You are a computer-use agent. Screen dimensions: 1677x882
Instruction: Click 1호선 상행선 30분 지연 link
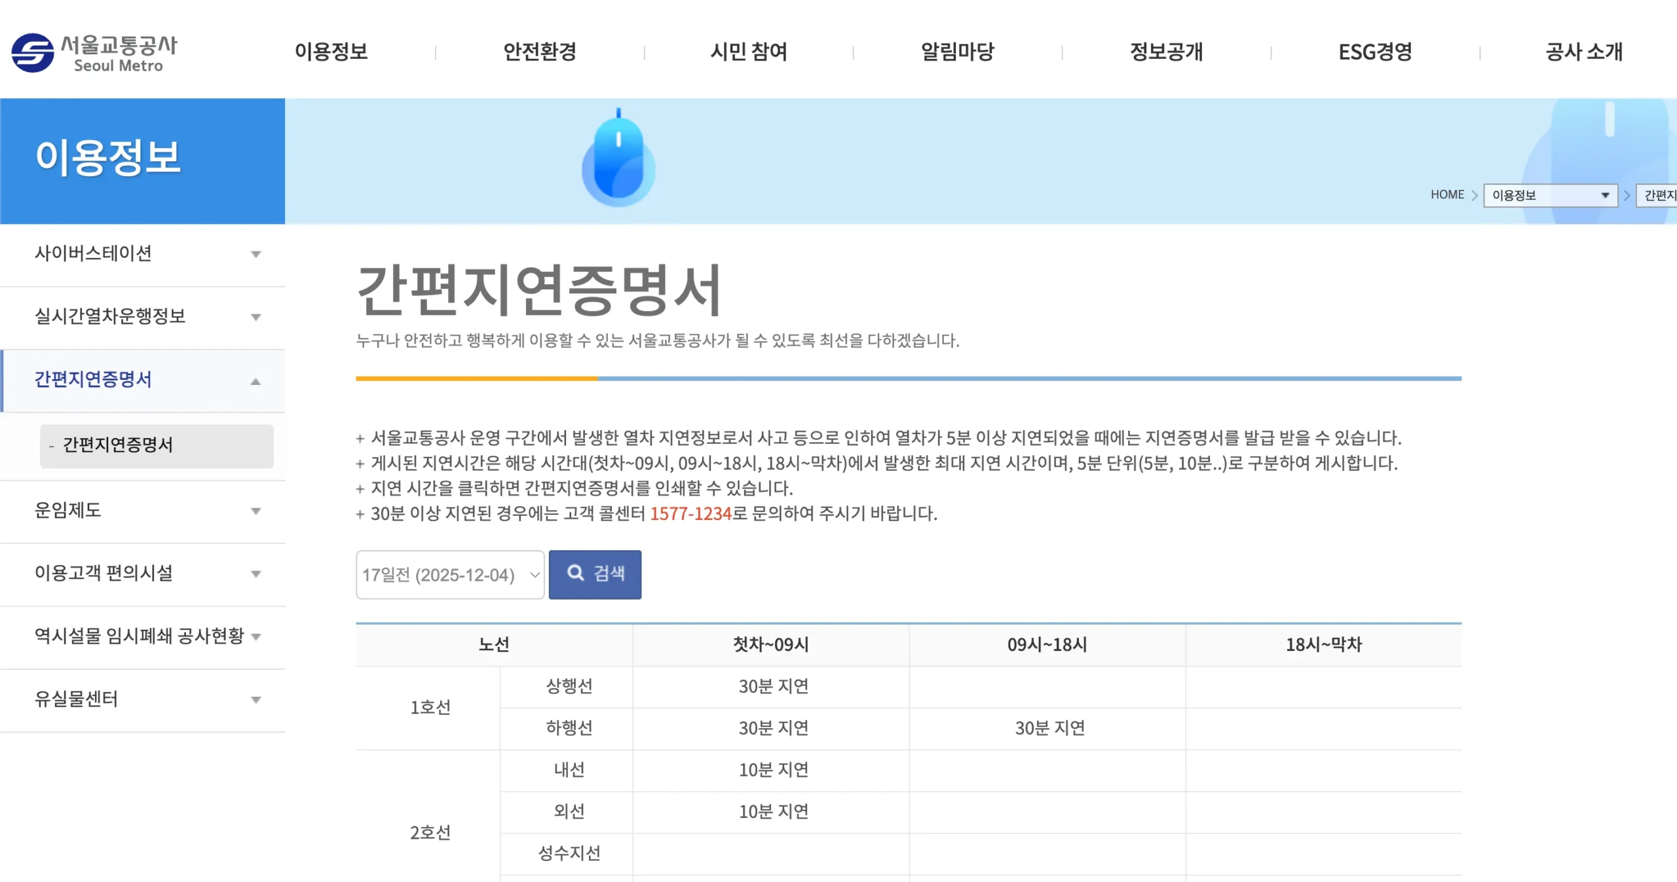point(773,686)
